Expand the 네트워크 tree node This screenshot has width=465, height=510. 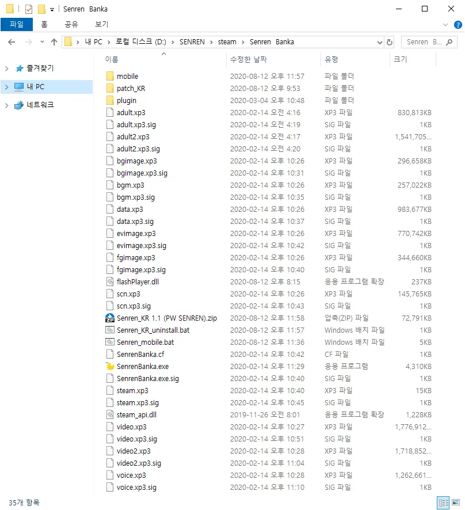click(6, 105)
